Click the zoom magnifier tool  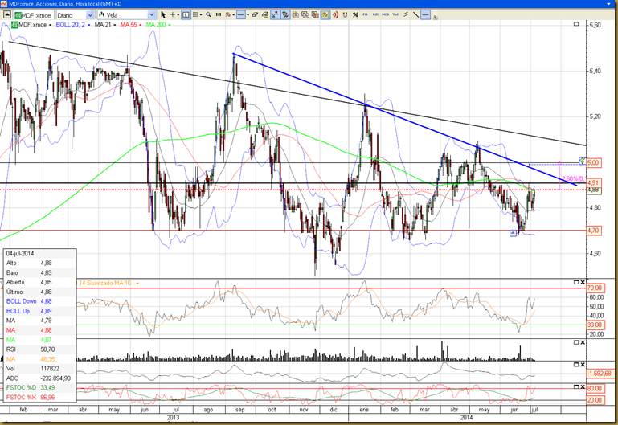tap(208, 15)
